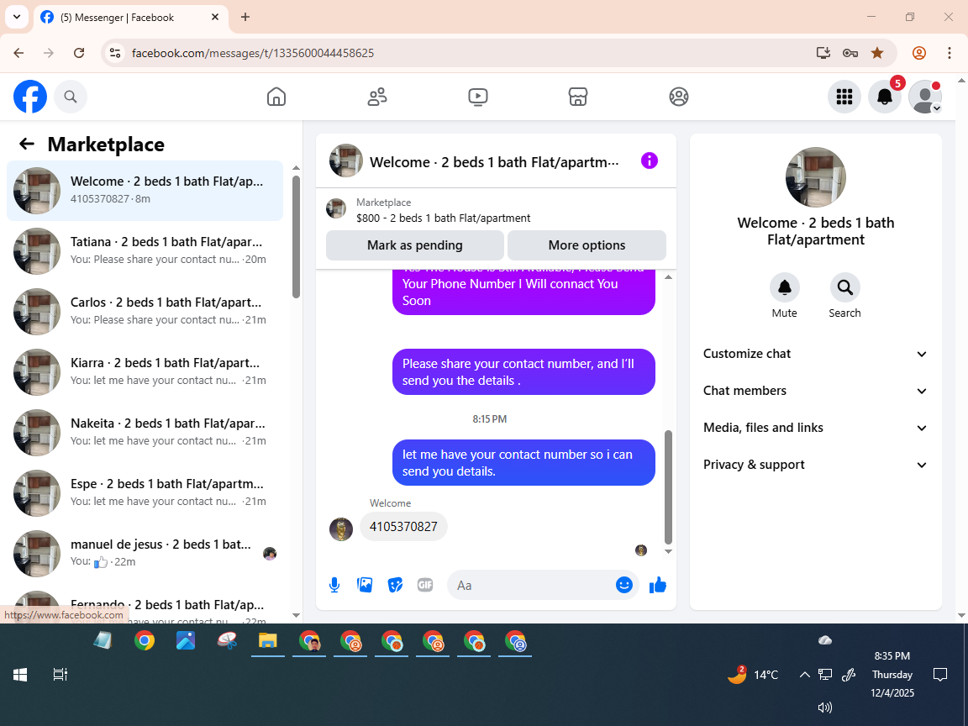The image size is (968, 726).
Task: Show hidden system tray icons chevron
Action: tap(804, 675)
